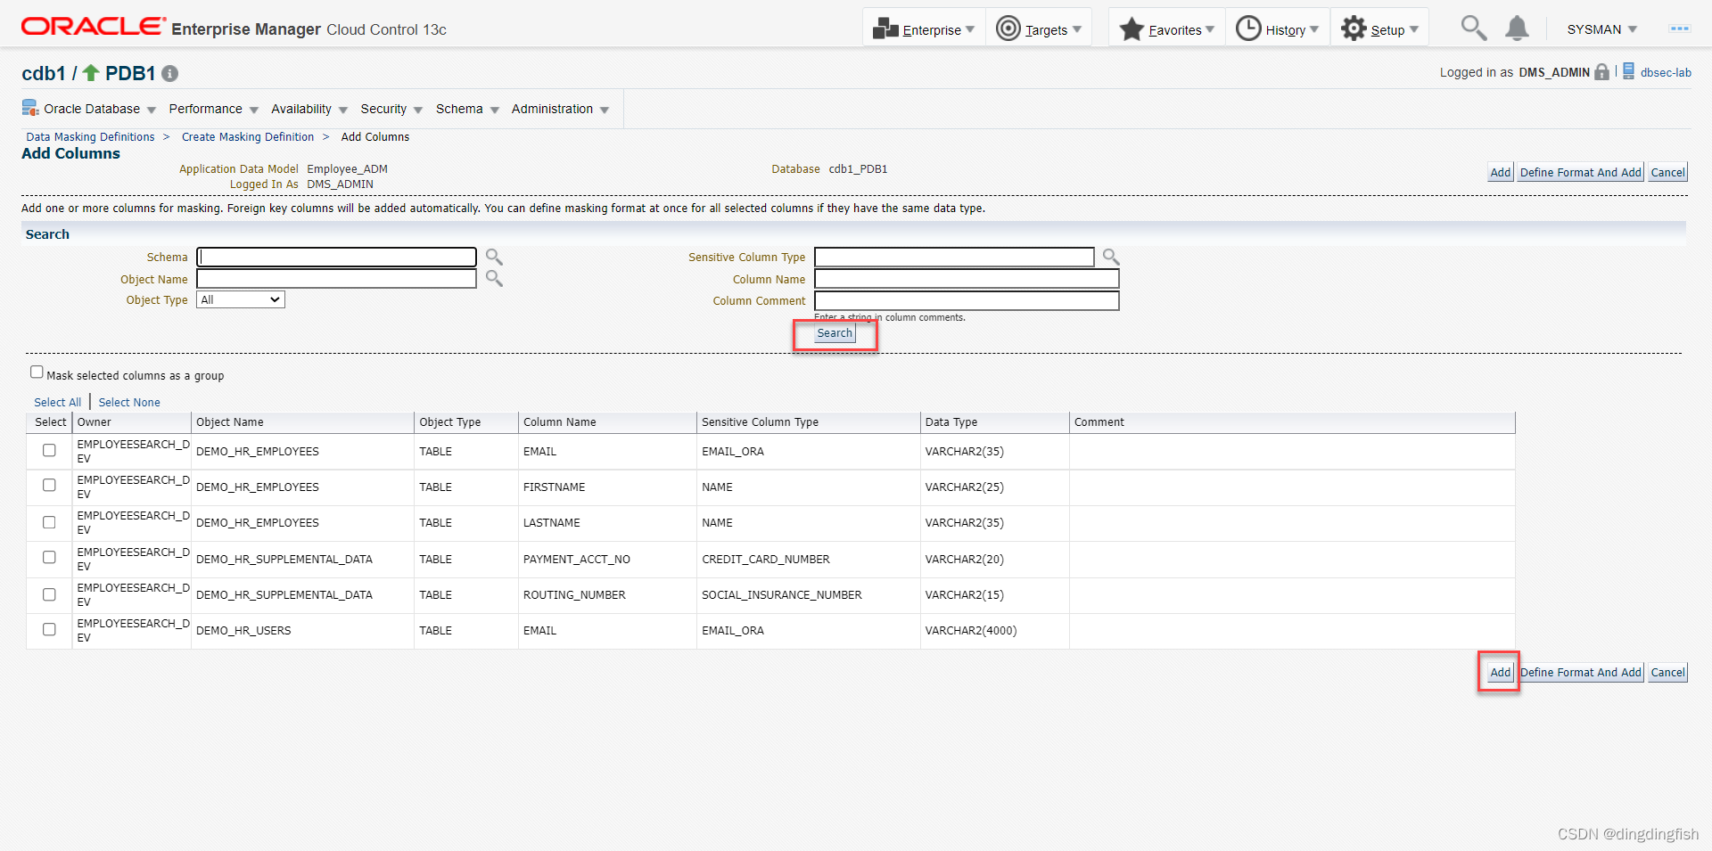The width and height of the screenshot is (1712, 851).
Task: Click the Oracle logo
Action: pyautogui.click(x=94, y=27)
